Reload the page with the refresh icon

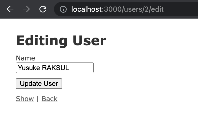tap(43, 9)
